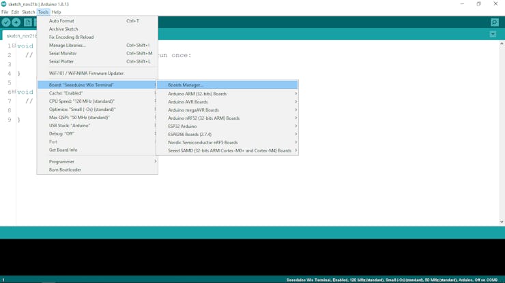The width and height of the screenshot is (505, 283).
Task: Expand Arduino nRF52 (32-bits ARM) Boards
Action: pos(227,118)
